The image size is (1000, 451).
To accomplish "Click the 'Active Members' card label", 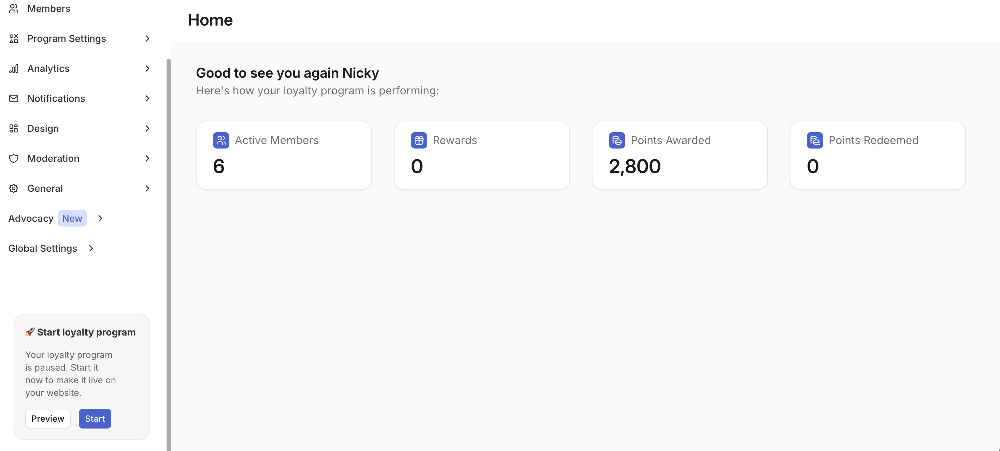I will click(277, 140).
